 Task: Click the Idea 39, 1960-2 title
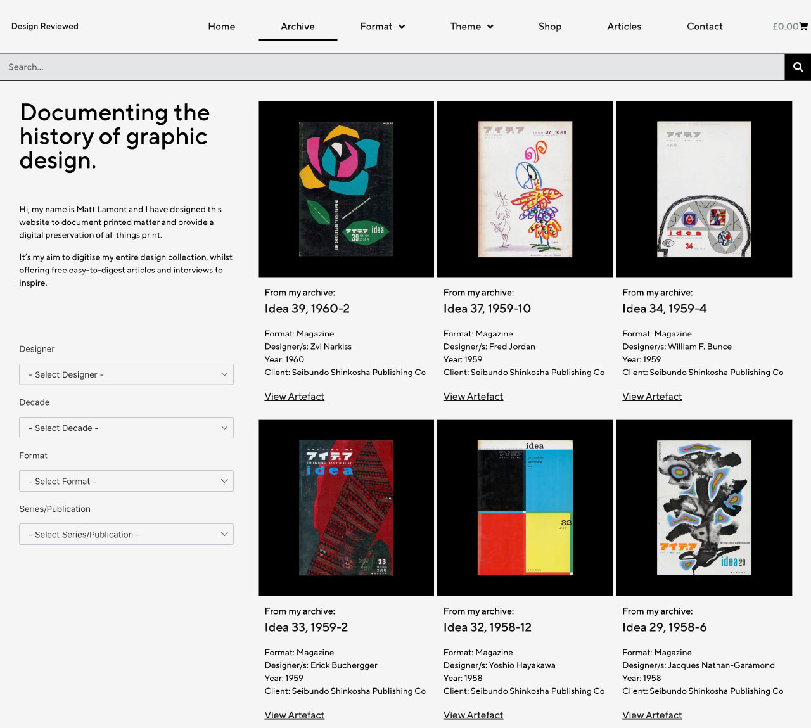(307, 309)
